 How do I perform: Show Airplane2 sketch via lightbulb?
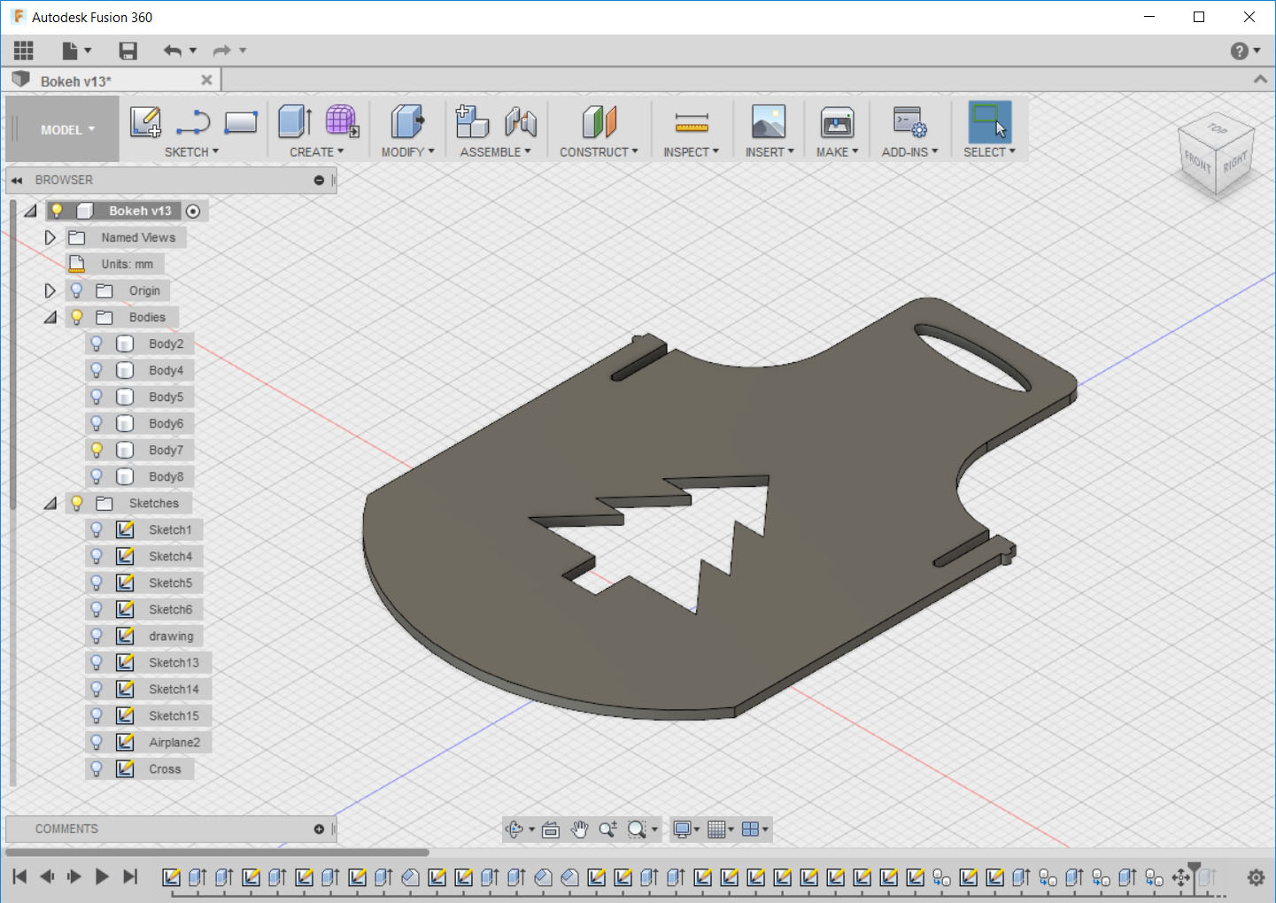click(97, 742)
